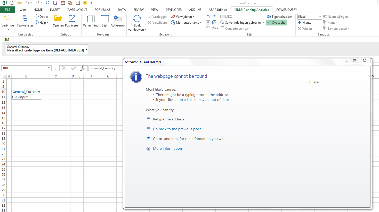Select cell B10 General_Currency
The height and width of the screenshot is (212, 379).
coord(26,92)
